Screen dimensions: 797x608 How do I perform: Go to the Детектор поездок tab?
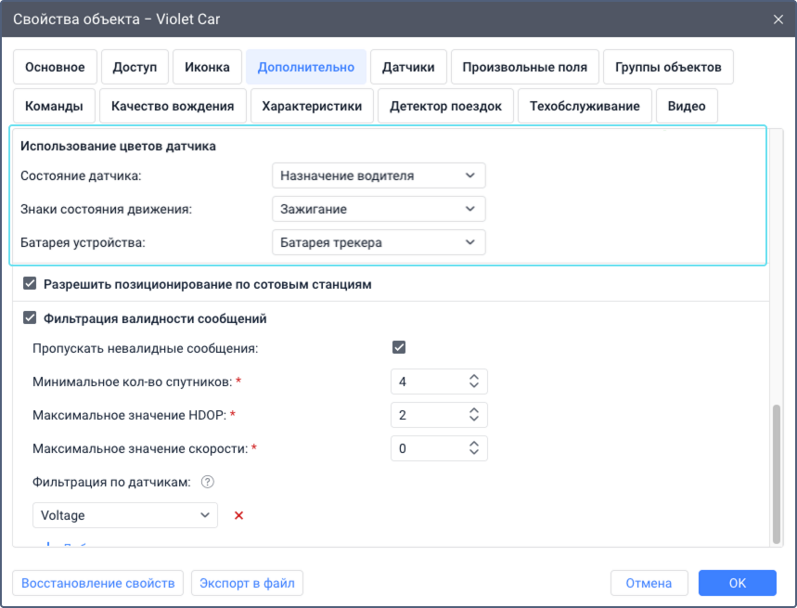[445, 106]
